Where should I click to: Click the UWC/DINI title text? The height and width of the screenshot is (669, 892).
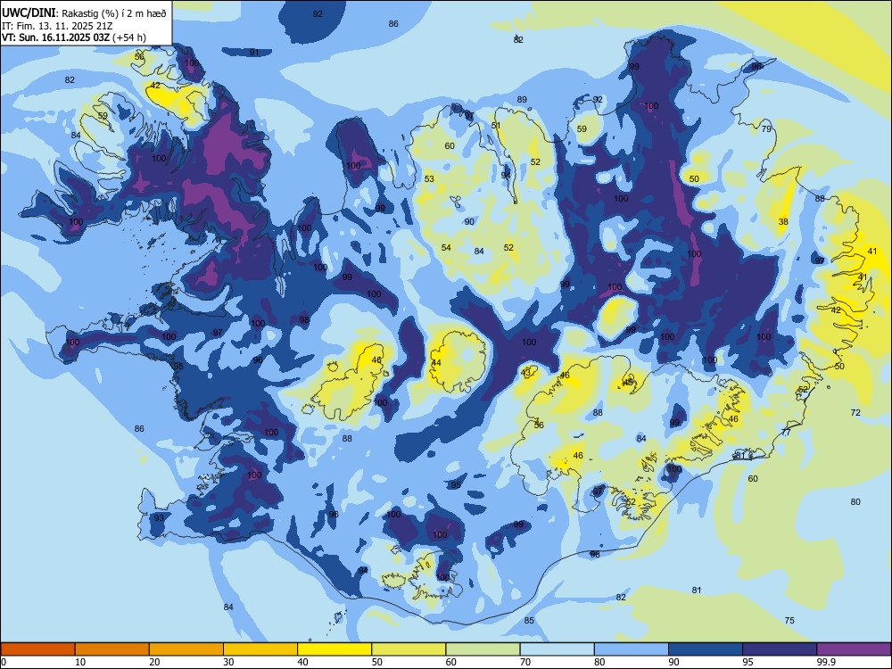point(29,12)
